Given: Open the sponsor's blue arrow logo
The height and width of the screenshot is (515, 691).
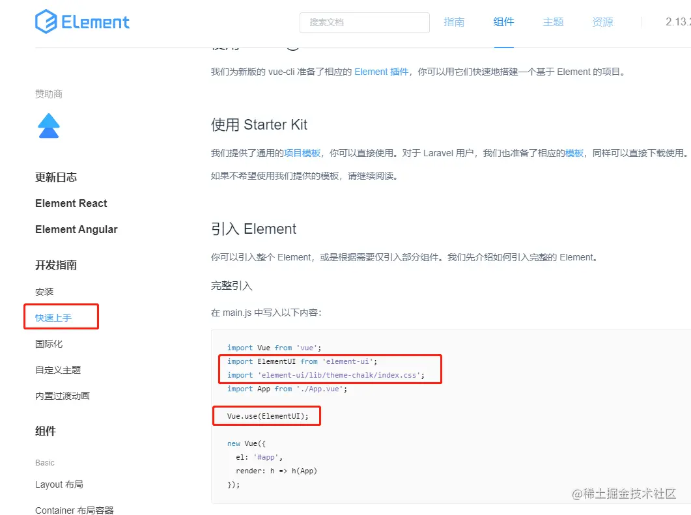Looking at the screenshot, I should (48, 126).
